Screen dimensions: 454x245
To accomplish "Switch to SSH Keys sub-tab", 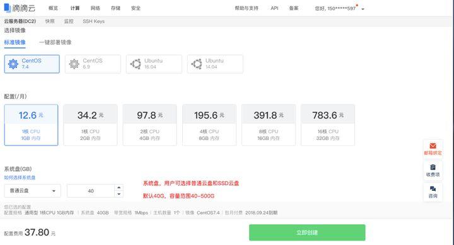I will (93, 21).
